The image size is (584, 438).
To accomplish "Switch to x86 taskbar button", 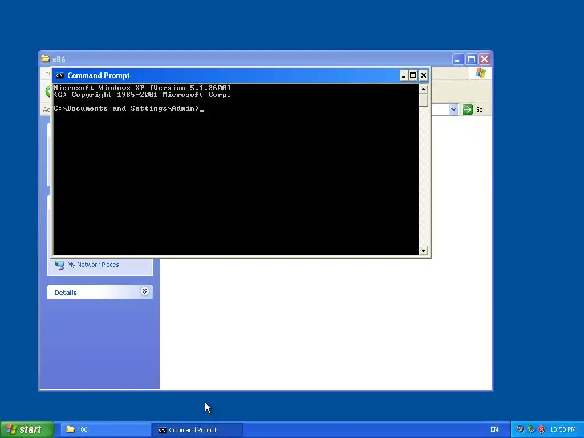I will 106,429.
